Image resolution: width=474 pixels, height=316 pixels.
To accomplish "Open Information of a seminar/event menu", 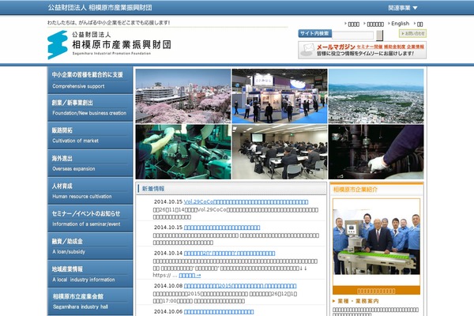I will point(90,219).
